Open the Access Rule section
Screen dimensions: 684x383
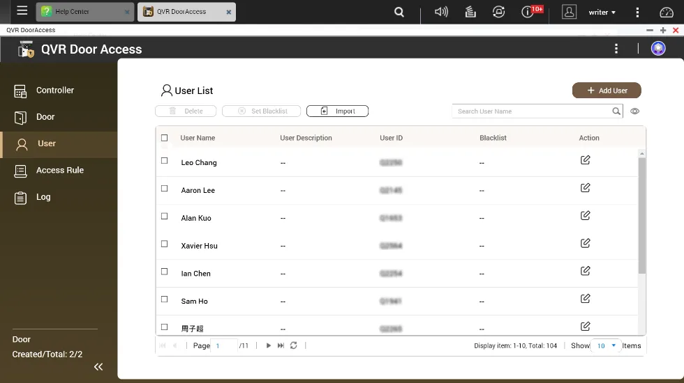(59, 171)
